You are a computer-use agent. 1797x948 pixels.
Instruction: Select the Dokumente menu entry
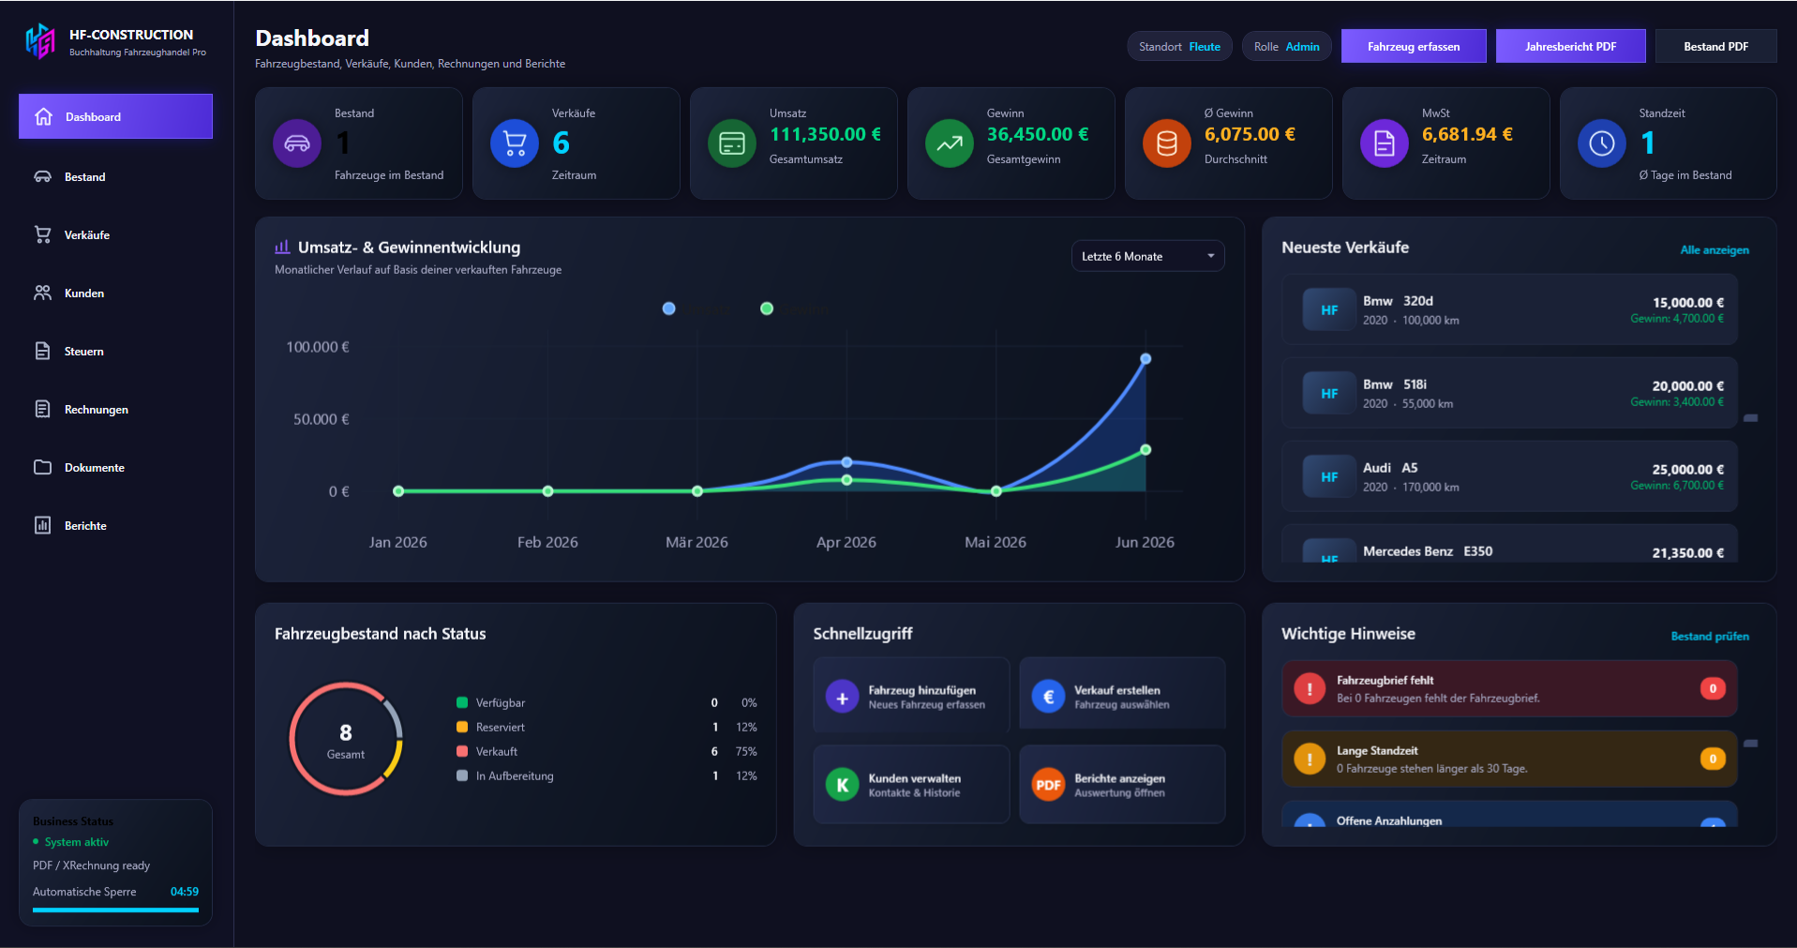(x=115, y=467)
